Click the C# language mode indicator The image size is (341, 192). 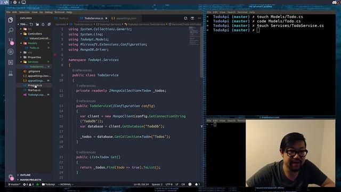click(183, 185)
